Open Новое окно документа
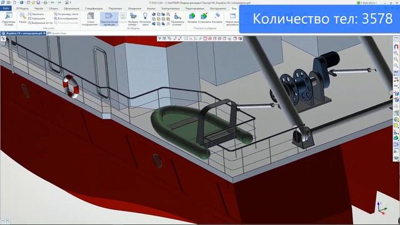 (x=232, y=19)
